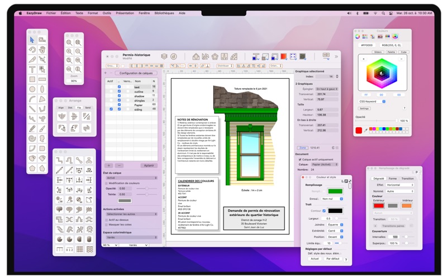Screen dimensions: 447x279
Task: Select the straight line tool
Action: [32, 109]
